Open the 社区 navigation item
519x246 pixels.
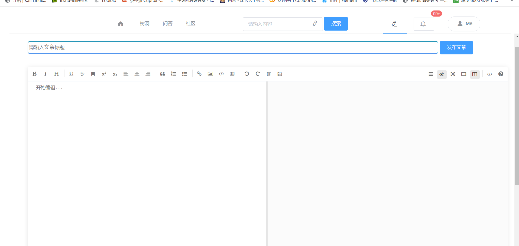pyautogui.click(x=190, y=24)
